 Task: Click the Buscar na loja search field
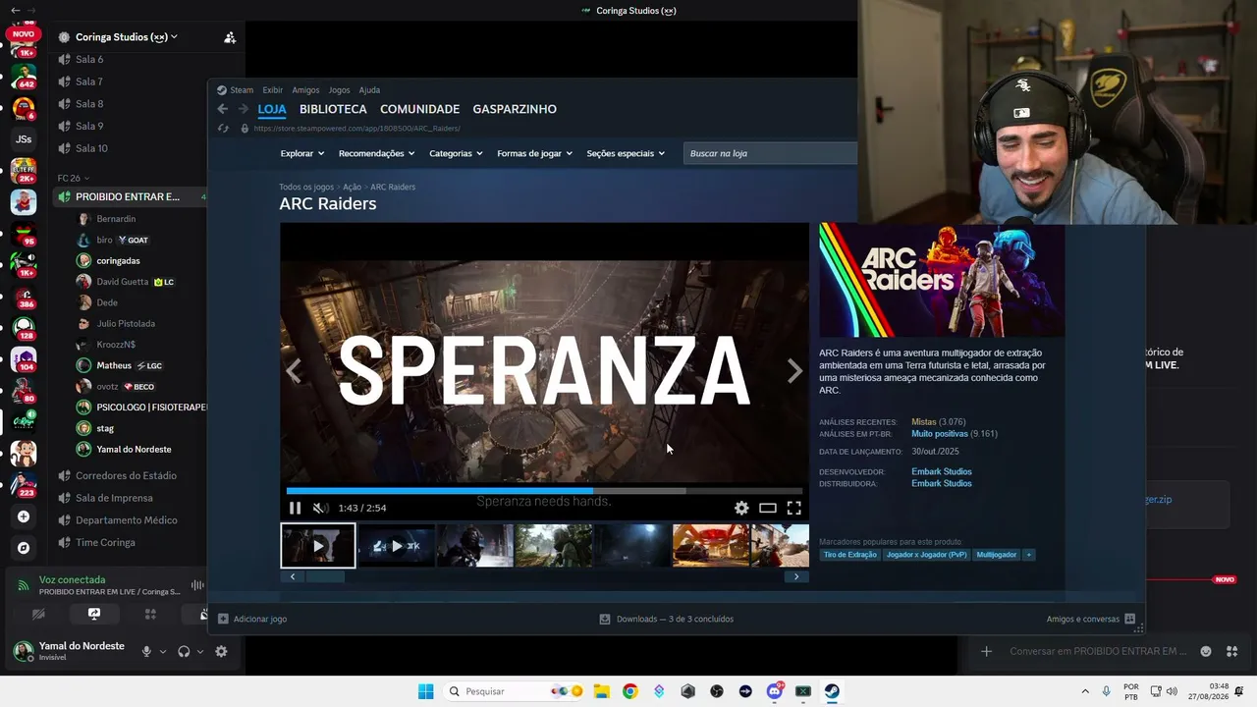click(771, 153)
